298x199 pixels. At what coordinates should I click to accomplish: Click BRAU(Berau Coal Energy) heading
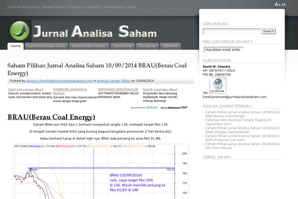[x=51, y=117]
